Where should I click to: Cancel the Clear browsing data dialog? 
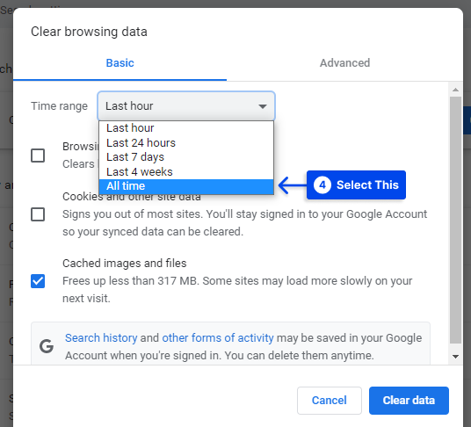pos(330,401)
